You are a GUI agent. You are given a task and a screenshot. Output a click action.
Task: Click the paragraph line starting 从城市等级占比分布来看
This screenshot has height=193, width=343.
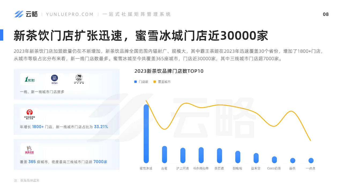(148, 59)
